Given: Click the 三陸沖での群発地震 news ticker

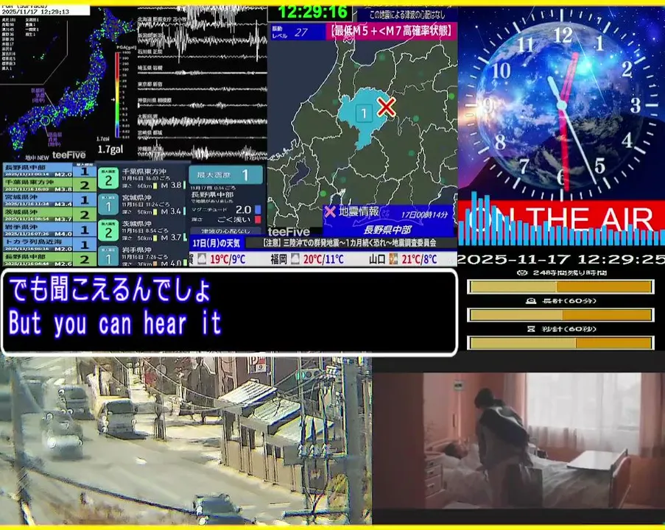Looking at the screenshot, I should tap(350, 243).
